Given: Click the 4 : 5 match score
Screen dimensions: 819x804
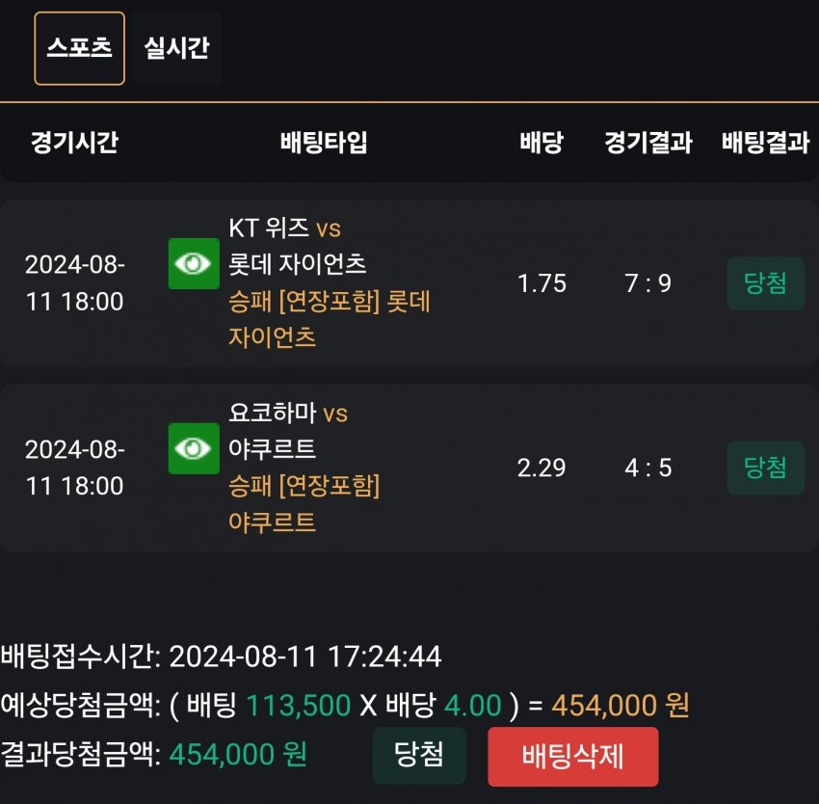Looking at the screenshot, I should click(x=647, y=468).
